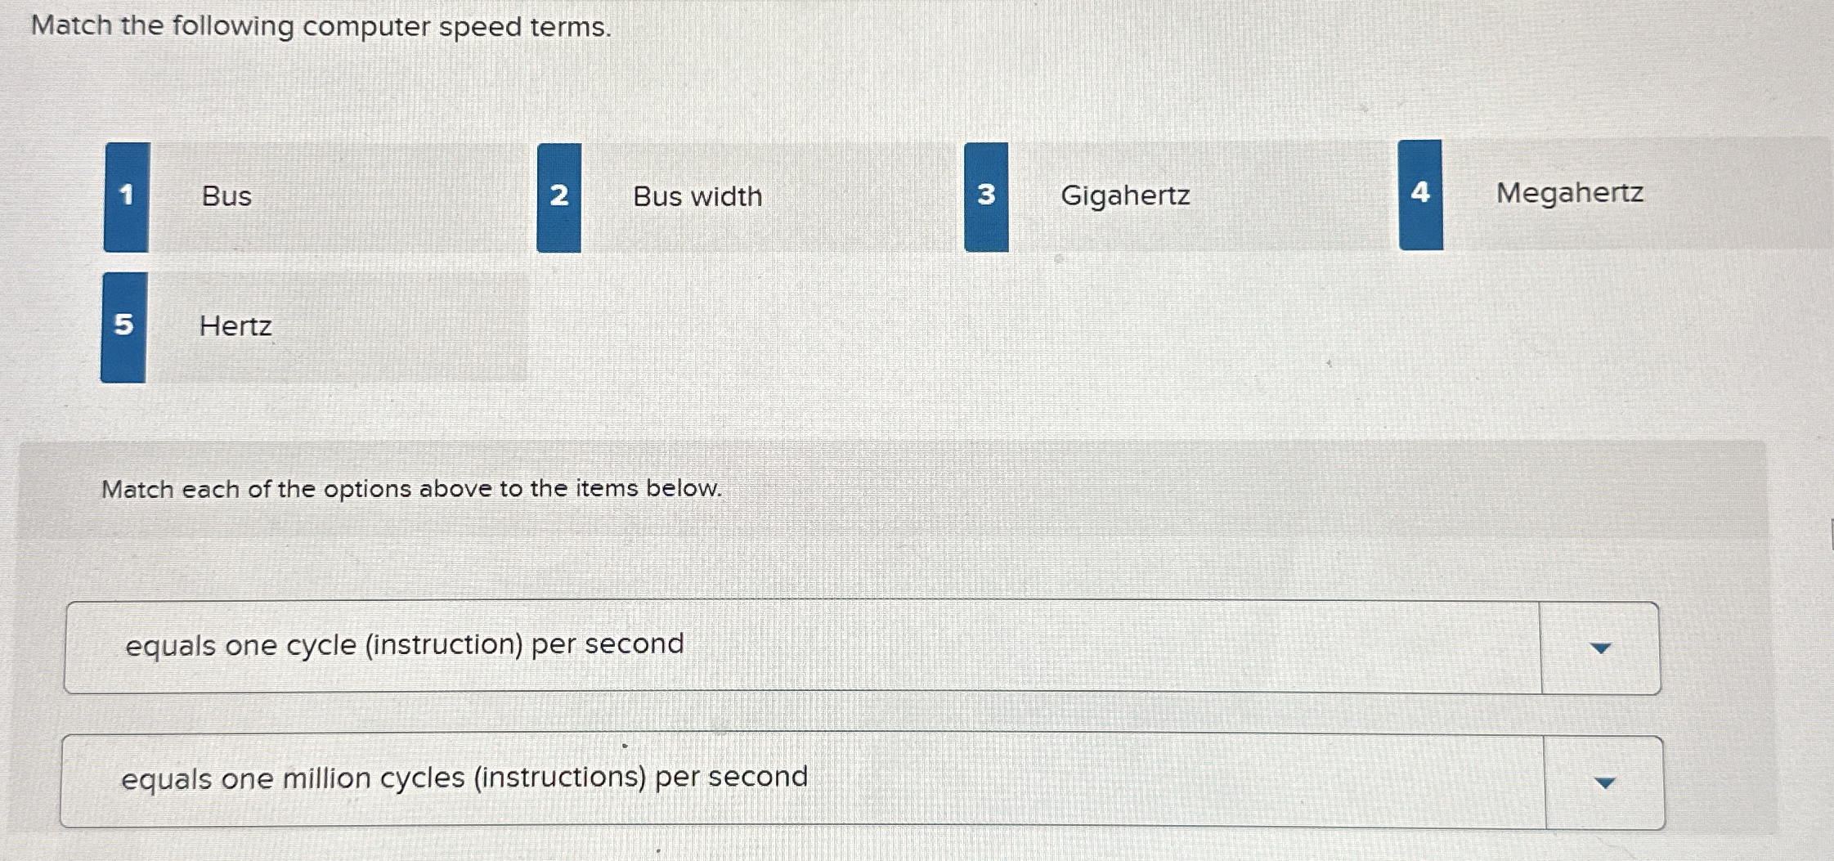Select the first matching answer row
The width and height of the screenshot is (1834, 861).
[x=818, y=647]
